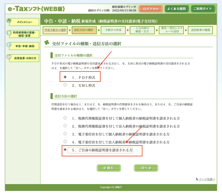Go to the 作成手続きの選択 step
The width and height of the screenshot is (222, 194).
[55, 30]
